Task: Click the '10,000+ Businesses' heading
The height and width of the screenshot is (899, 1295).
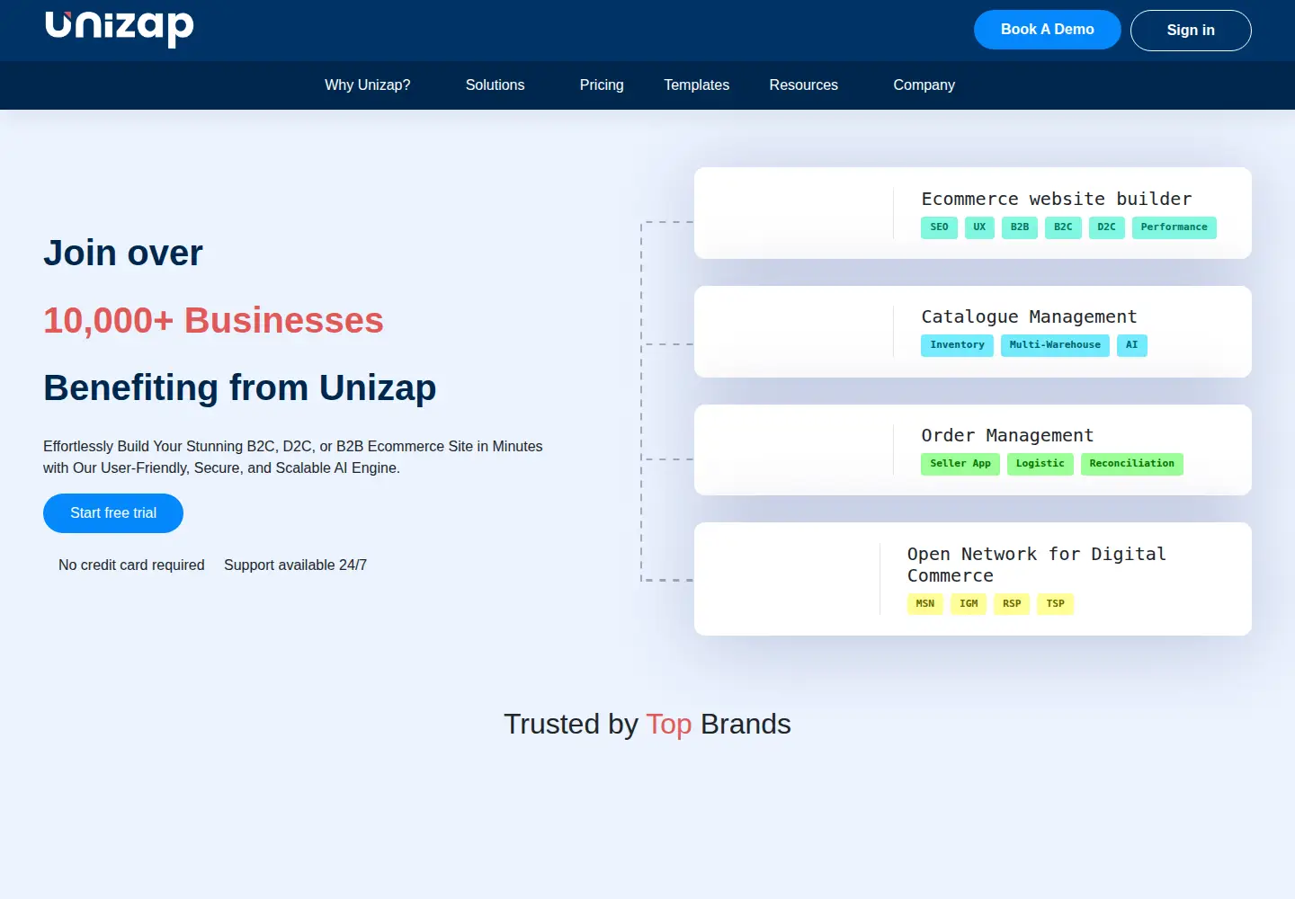Action: [x=213, y=321]
